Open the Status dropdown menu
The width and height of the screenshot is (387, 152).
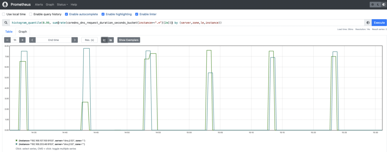click(63, 4)
